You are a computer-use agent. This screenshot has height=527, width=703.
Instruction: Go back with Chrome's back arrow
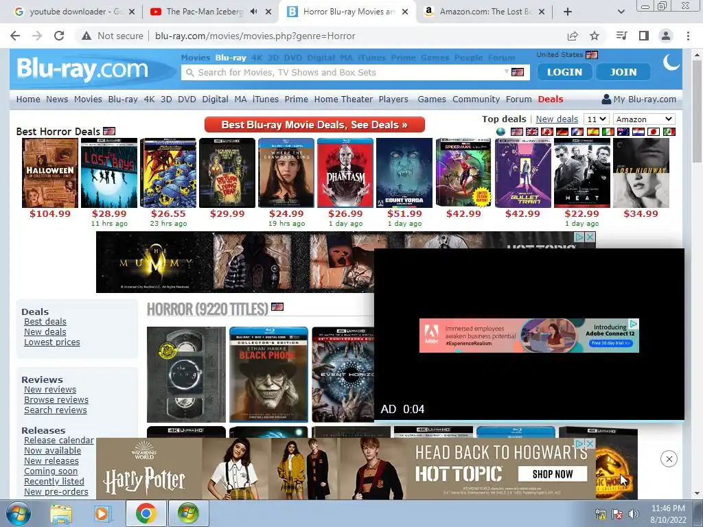(15, 36)
